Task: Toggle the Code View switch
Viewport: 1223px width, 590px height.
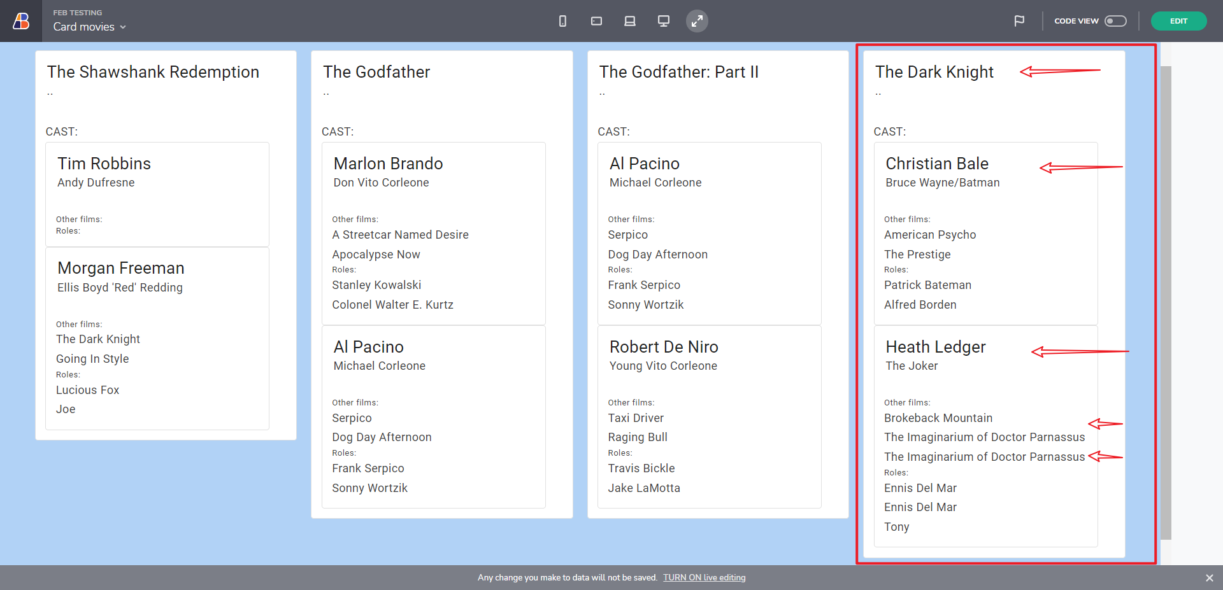Action: 1115,21
